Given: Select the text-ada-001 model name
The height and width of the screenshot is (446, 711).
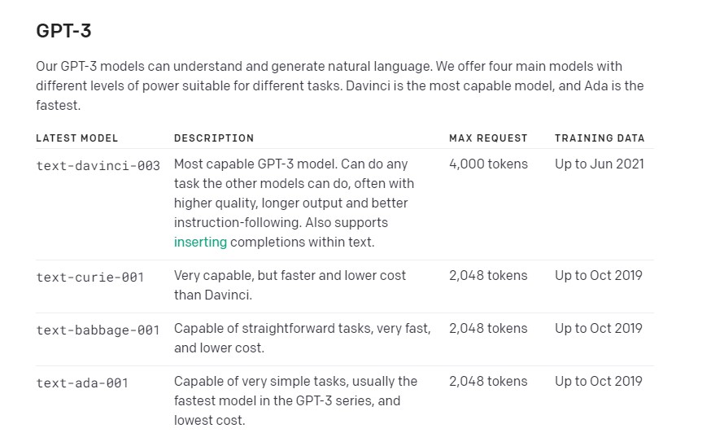Looking at the screenshot, I should pyautogui.click(x=82, y=383).
